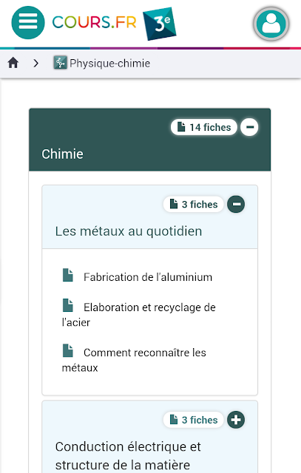The height and width of the screenshot is (473, 301).
Task: Click the 3e grade level badge
Action: point(160,24)
